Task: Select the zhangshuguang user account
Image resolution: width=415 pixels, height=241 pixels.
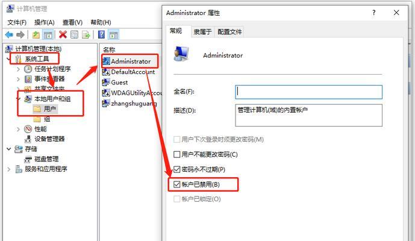Action: tap(129, 104)
